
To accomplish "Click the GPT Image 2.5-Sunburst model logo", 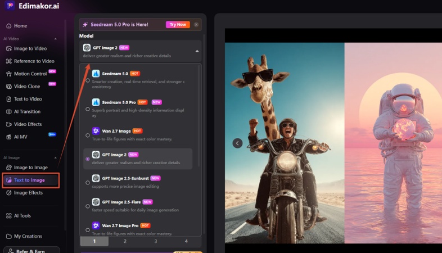I will pyautogui.click(x=96, y=178).
